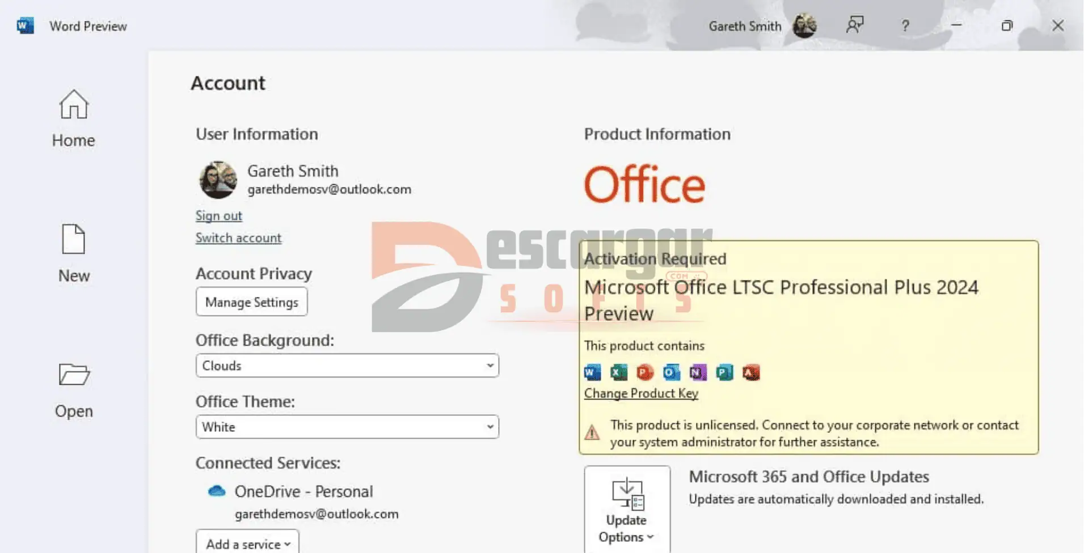Image resolution: width=1084 pixels, height=553 pixels.
Task: Open the Home page from sidebar
Action: point(74,119)
